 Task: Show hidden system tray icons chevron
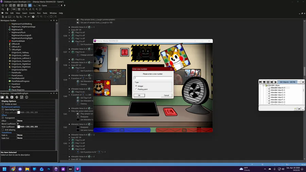(265, 169)
